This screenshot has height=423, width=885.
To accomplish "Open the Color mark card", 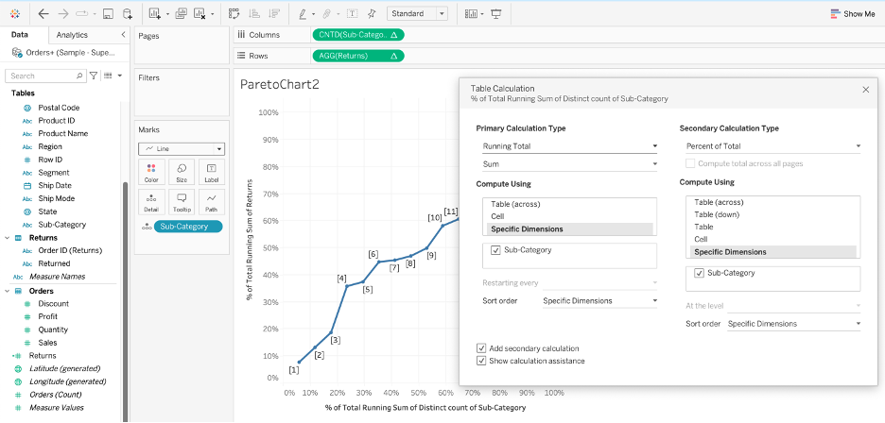I will coord(151,172).
